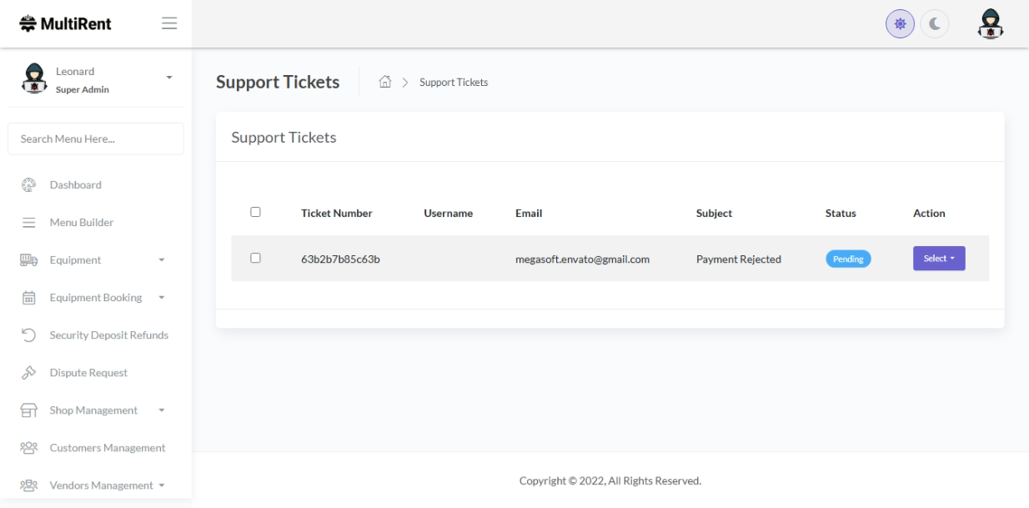Click the Equipment Booking calendar icon
1029x508 pixels.
[28, 298]
